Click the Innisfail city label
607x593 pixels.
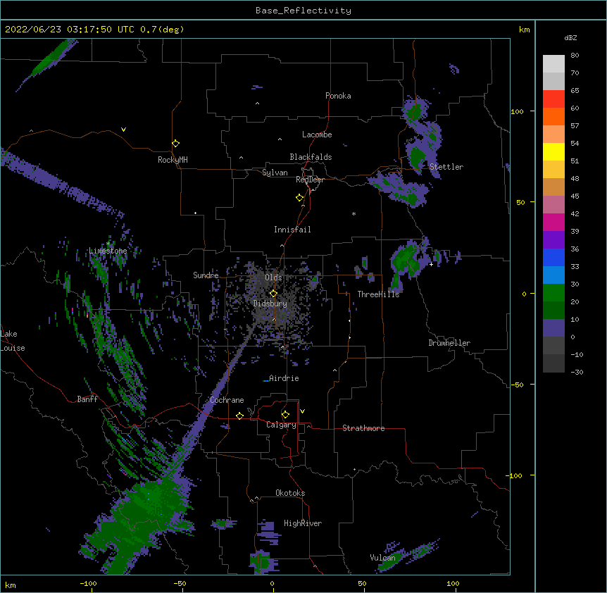(x=292, y=230)
